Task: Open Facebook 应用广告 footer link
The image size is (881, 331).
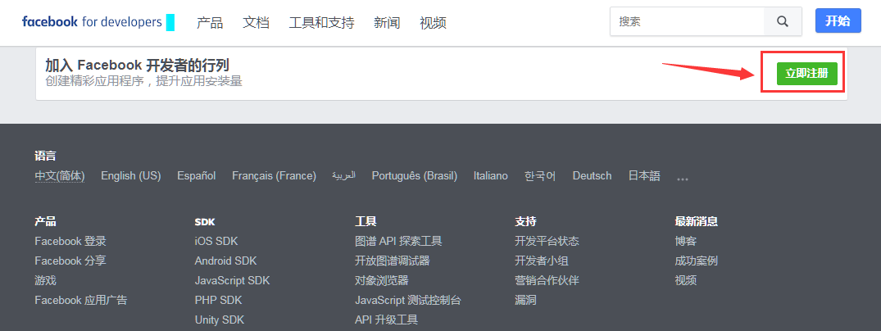Action: click(81, 300)
